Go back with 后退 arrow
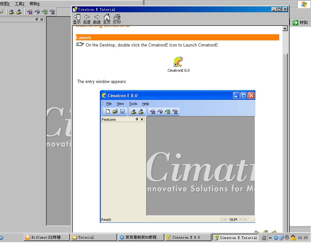 click(x=87, y=19)
